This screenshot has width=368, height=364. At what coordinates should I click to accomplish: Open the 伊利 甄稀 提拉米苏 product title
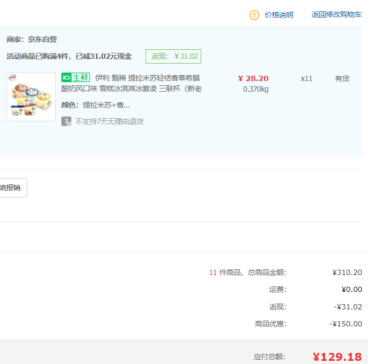click(131, 83)
